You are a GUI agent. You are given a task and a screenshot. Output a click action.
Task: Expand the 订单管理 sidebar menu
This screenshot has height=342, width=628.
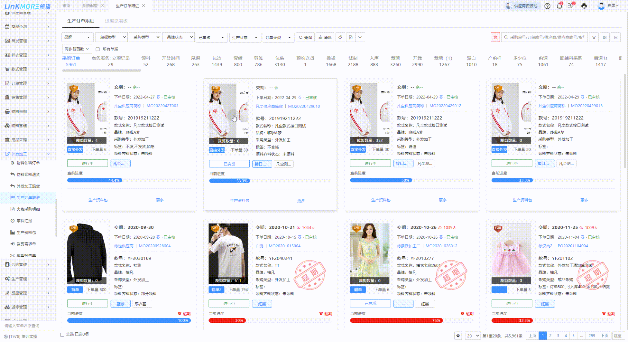(27, 83)
